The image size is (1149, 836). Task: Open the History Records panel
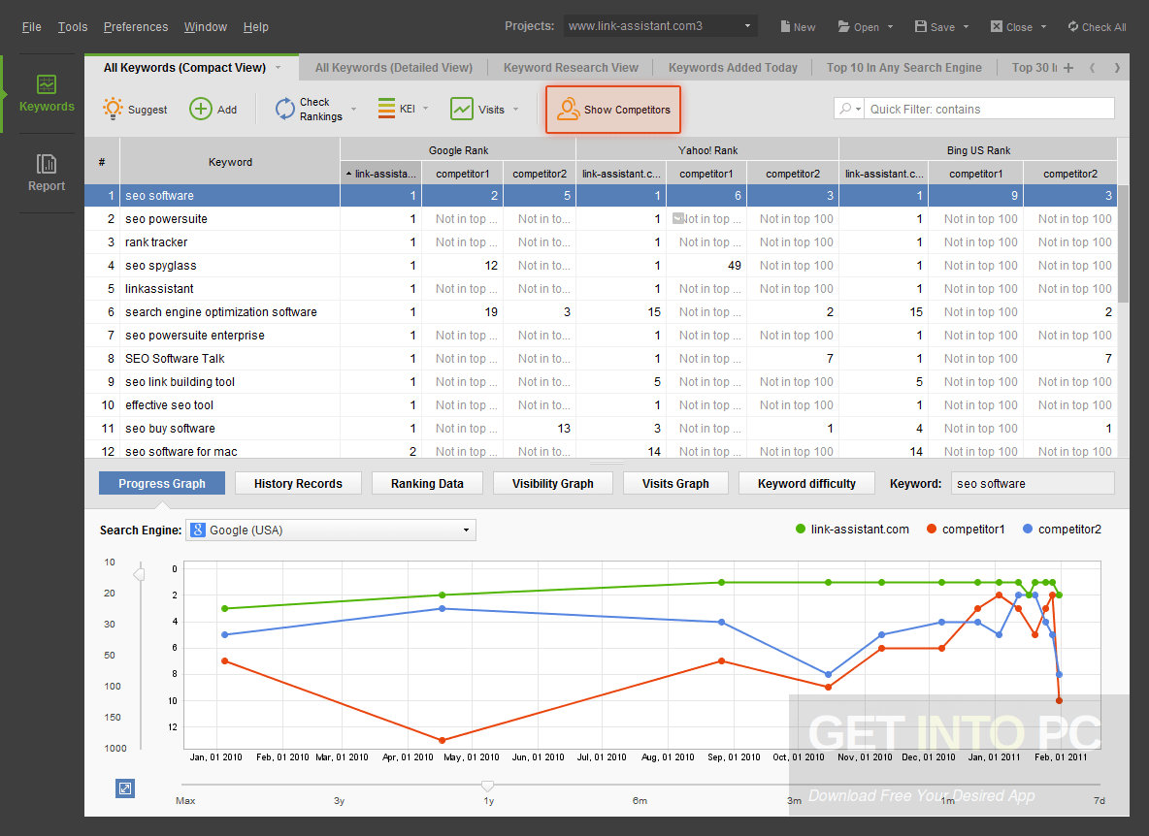click(298, 483)
